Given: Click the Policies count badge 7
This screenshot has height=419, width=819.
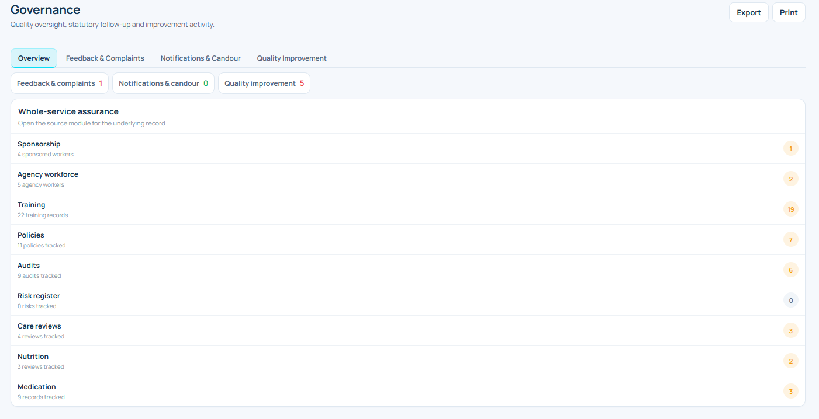Looking at the screenshot, I should (791, 240).
